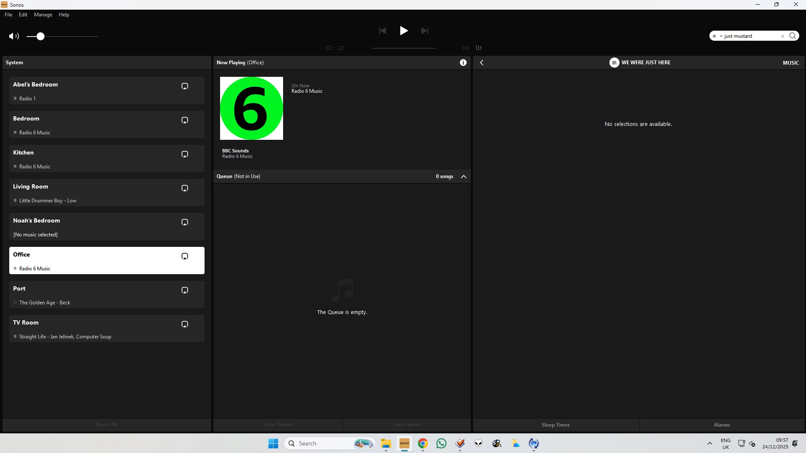Select the Kitchen room
The height and width of the screenshot is (453, 806).
(x=107, y=158)
